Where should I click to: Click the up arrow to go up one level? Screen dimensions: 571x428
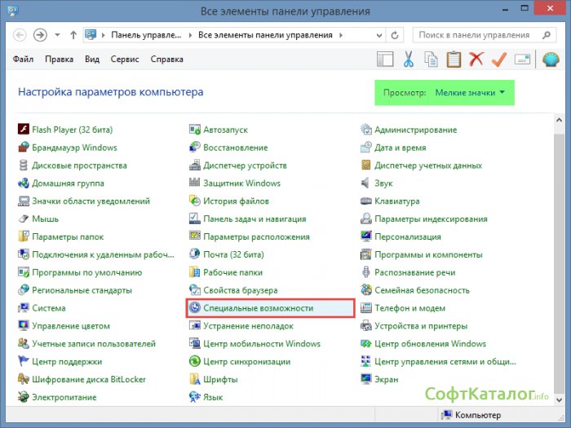(73, 36)
